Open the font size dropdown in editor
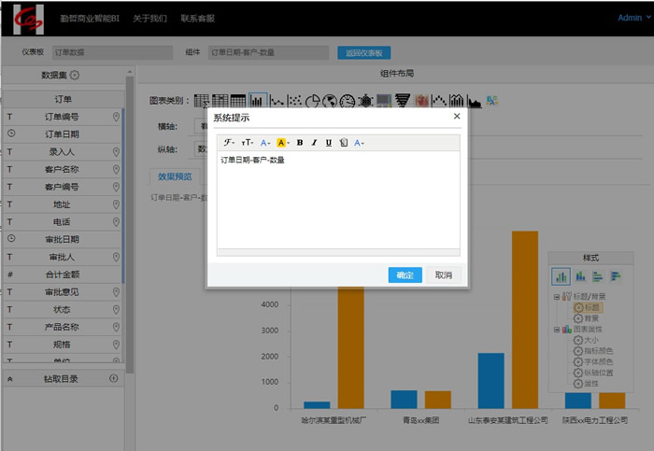654x451 pixels. (x=248, y=143)
